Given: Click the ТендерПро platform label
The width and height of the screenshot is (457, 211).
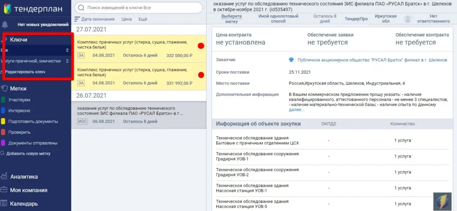Looking at the screenshot, I should (356, 19).
